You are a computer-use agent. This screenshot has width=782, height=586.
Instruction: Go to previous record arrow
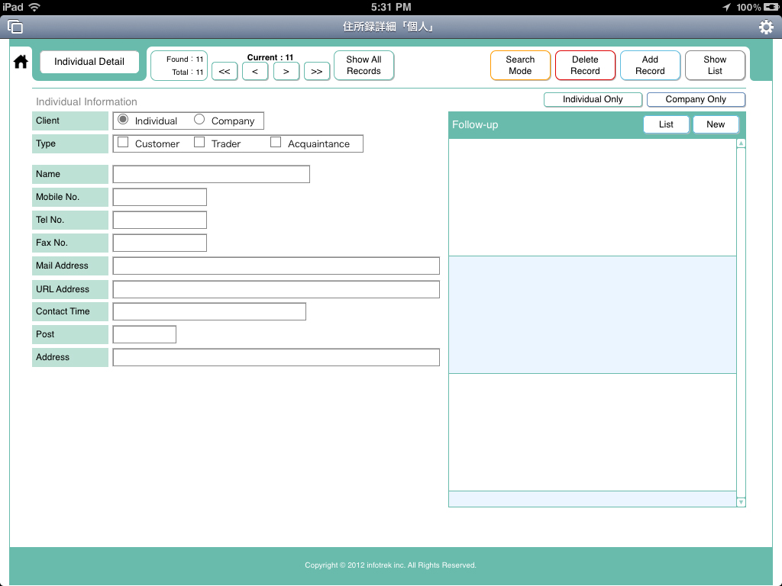[255, 72]
